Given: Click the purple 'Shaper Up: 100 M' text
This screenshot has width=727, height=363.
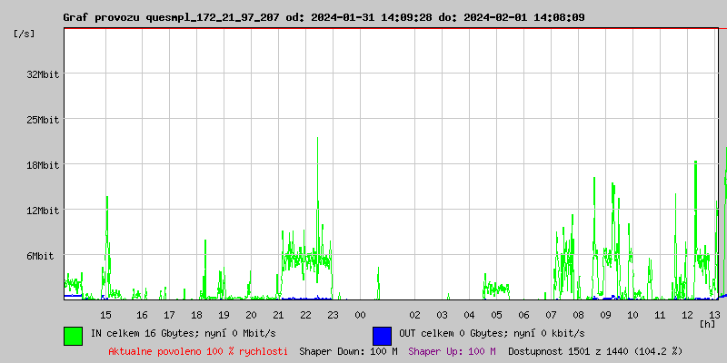Looking at the screenshot, I should pos(452,351).
